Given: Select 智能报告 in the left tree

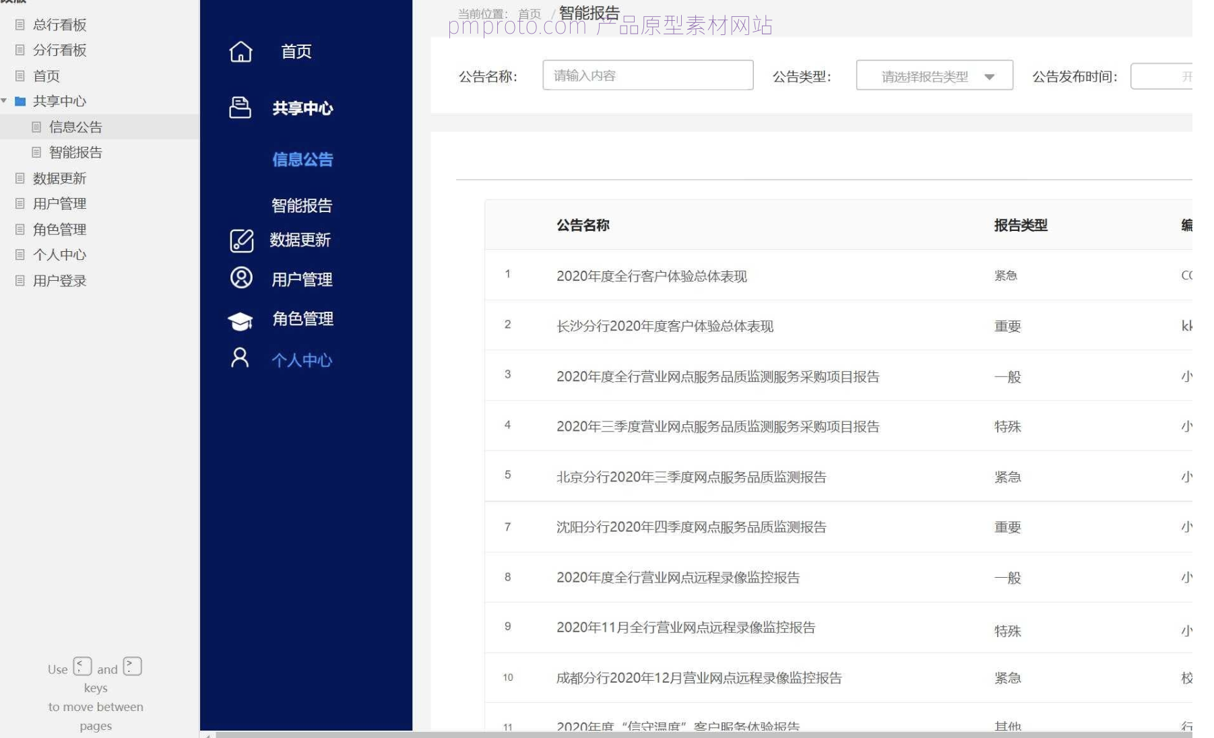Looking at the screenshot, I should 75,152.
